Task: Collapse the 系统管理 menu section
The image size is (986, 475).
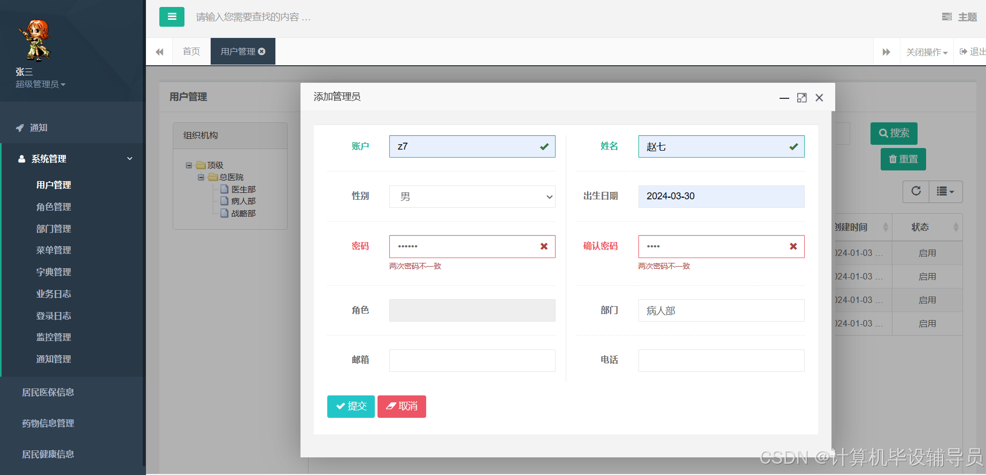Action: click(73, 159)
